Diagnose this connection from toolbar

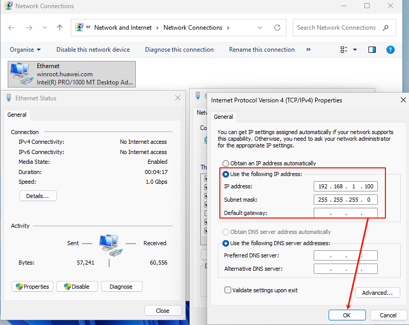179,50
